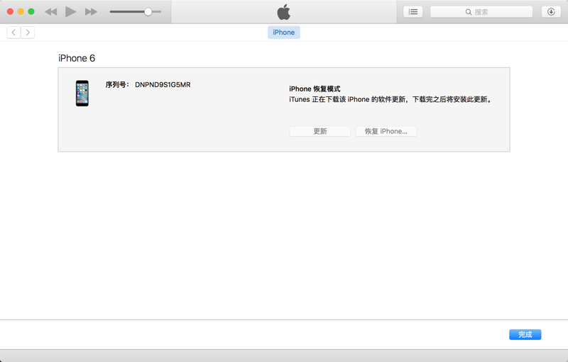568x362 pixels.
Task: Click the iPhone device thumbnail image
Action: click(82, 94)
